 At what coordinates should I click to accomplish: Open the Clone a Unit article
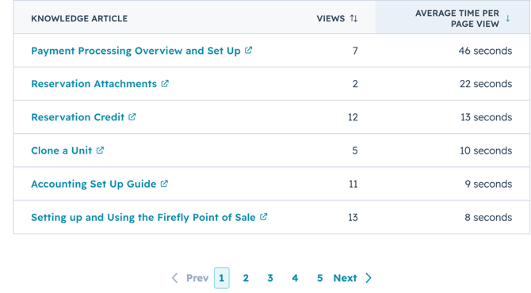[61, 150]
